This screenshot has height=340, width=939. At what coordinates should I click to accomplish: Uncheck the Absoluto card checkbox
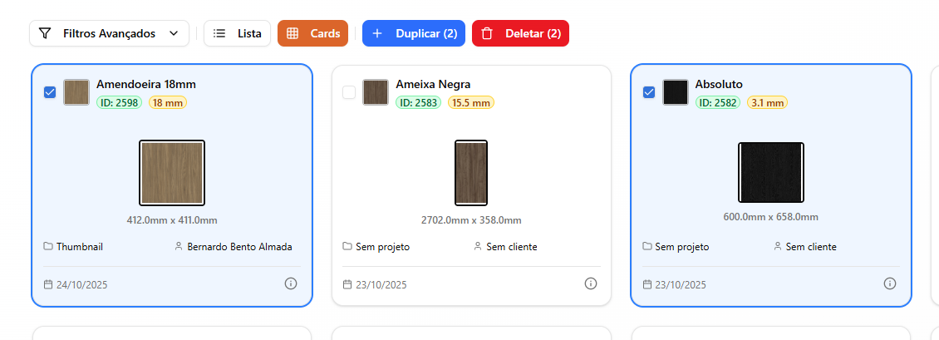click(649, 92)
